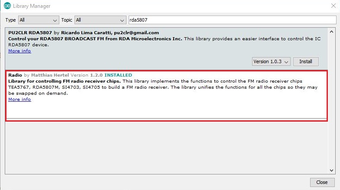Viewport: 340px width, 190px height.
Task: Click the INSTALLED status label
Action: pos(118,75)
